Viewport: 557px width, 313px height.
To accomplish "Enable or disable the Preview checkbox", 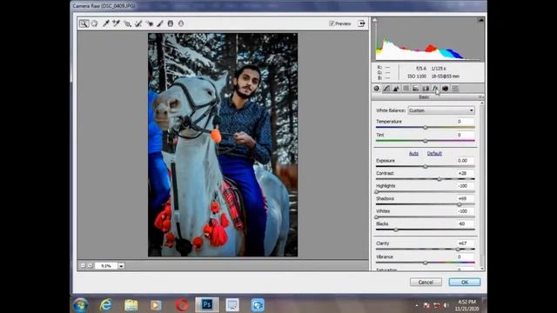I will [x=332, y=23].
